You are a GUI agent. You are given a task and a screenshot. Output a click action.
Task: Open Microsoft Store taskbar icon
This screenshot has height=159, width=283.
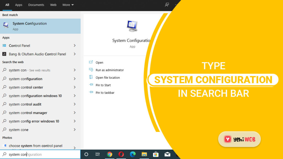pos(156,154)
